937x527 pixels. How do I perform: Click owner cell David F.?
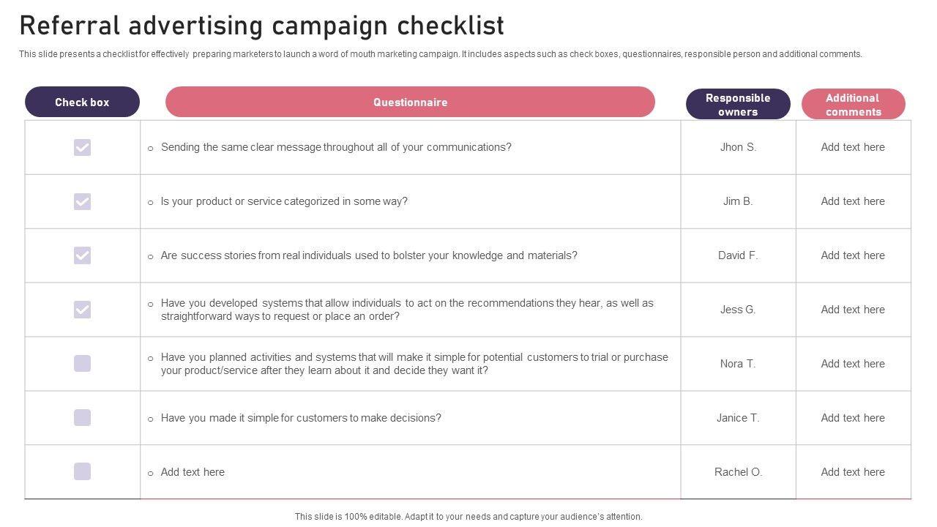point(738,255)
